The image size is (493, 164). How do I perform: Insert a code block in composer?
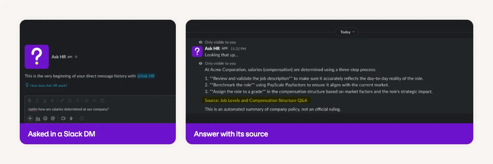pyautogui.click(x=102, y=100)
